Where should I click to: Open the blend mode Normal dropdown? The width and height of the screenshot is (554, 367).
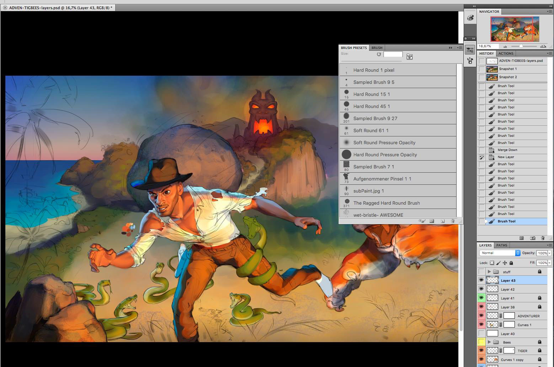pos(500,253)
